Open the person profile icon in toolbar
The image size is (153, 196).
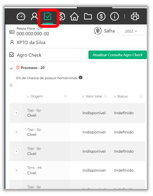[x=34, y=16]
